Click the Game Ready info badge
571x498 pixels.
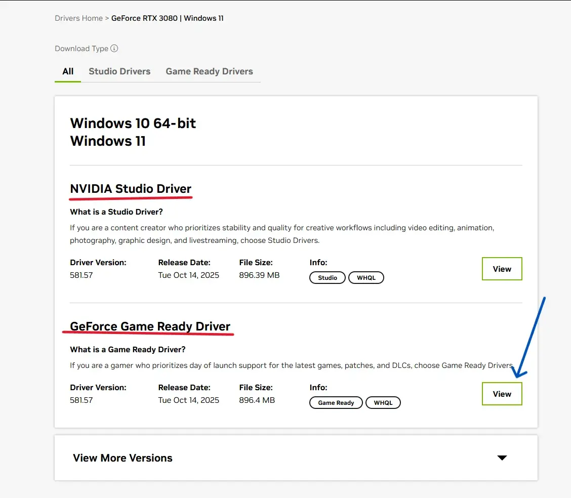coord(336,402)
